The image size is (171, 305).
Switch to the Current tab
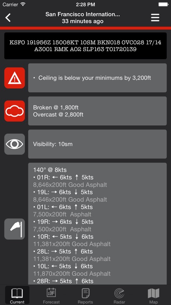point(17,295)
